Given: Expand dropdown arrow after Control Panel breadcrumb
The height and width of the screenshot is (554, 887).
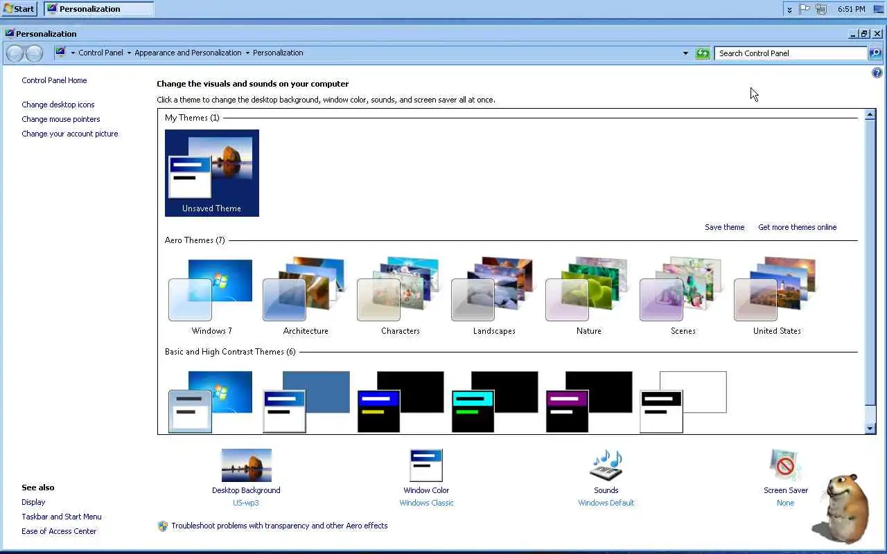Looking at the screenshot, I should click(129, 53).
